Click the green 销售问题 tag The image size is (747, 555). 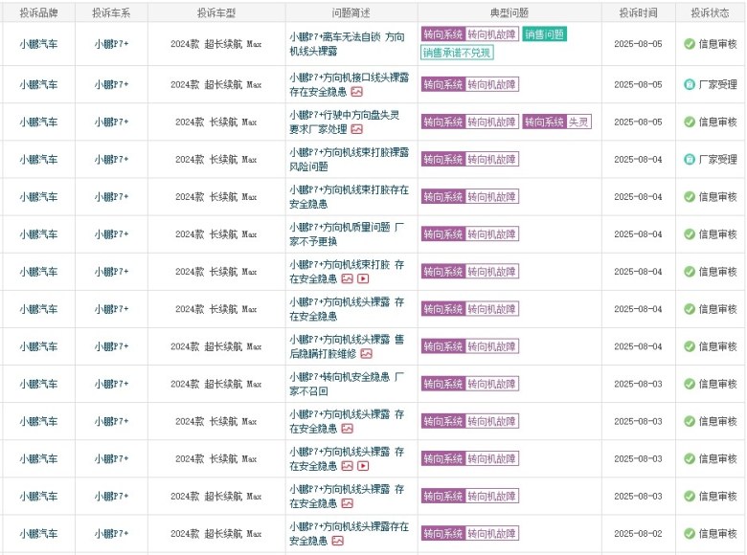544,34
